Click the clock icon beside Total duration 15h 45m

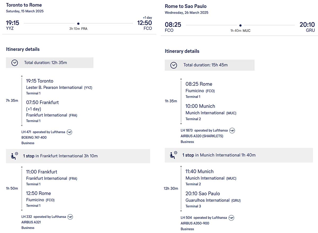[174, 65]
